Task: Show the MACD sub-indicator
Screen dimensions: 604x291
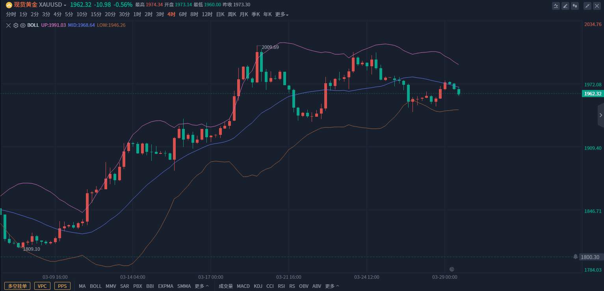Action: 243,286
